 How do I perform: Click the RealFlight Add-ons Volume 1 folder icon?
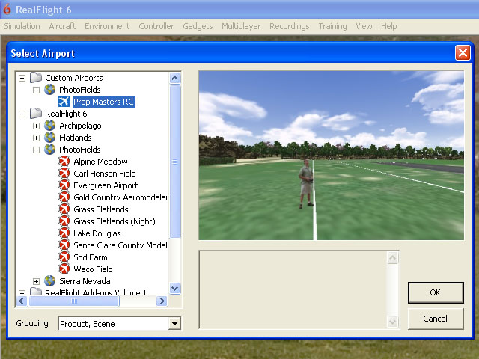pyautogui.click(x=36, y=291)
